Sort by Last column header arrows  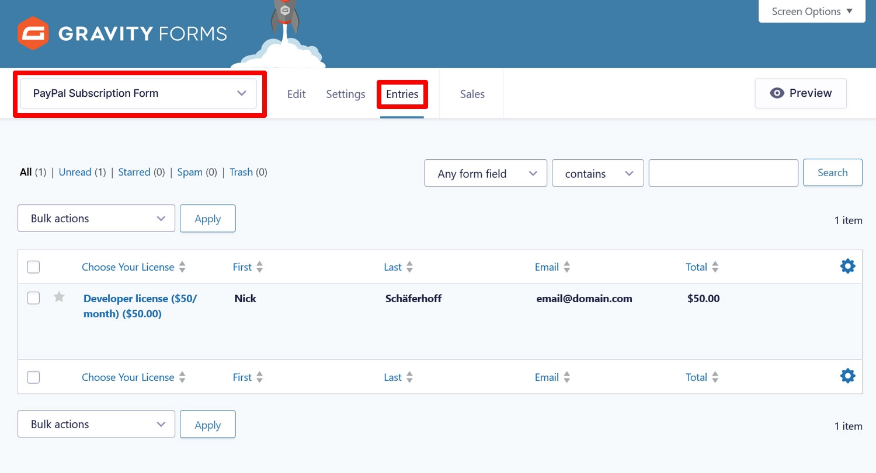pyautogui.click(x=409, y=267)
